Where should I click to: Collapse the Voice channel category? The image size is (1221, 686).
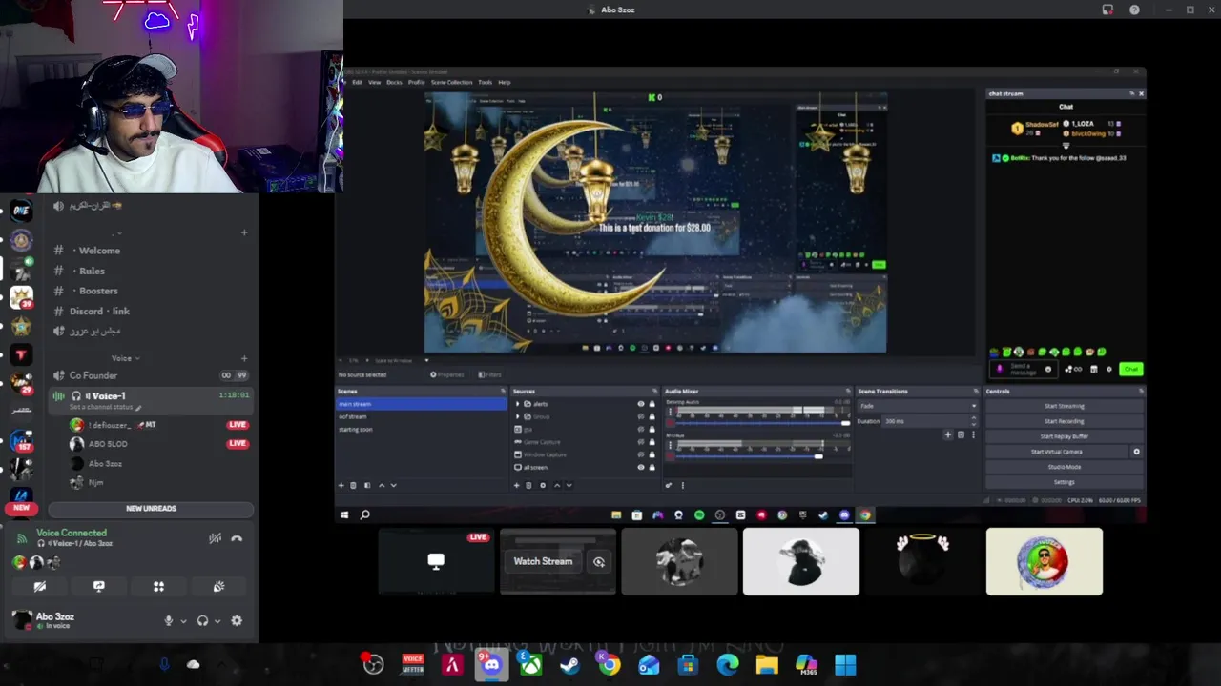click(125, 358)
